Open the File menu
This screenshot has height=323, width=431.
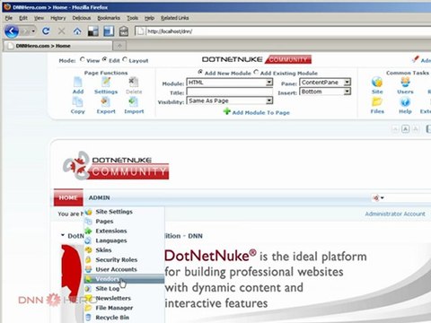(x=9, y=18)
